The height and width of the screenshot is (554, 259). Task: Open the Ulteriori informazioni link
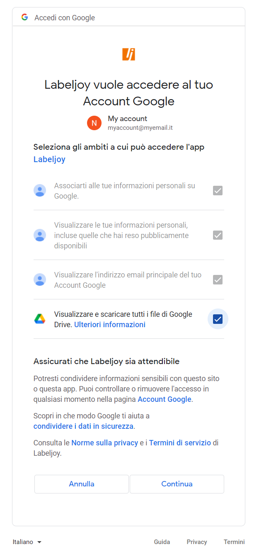tap(110, 325)
